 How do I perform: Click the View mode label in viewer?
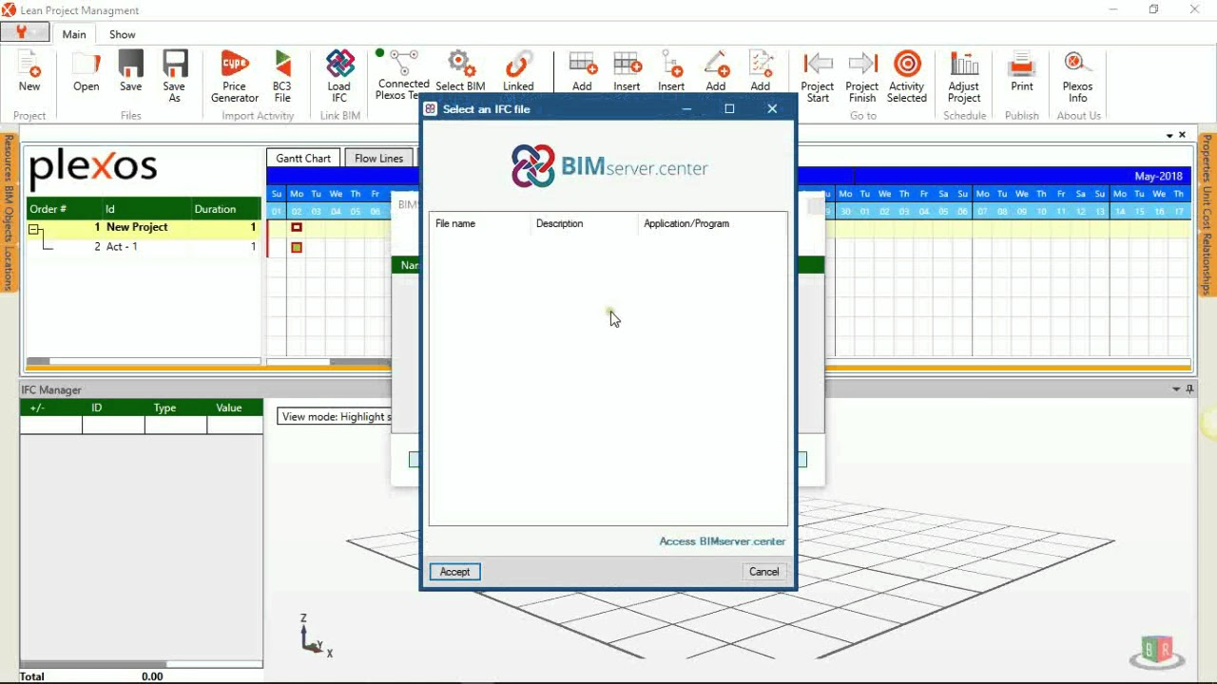pyautogui.click(x=335, y=417)
